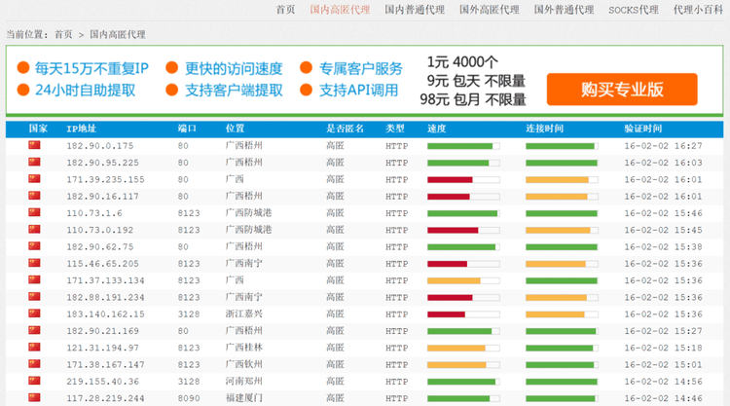The width and height of the screenshot is (730, 406).
Task: Click the 支持API调用 banner text
Action: [x=358, y=91]
